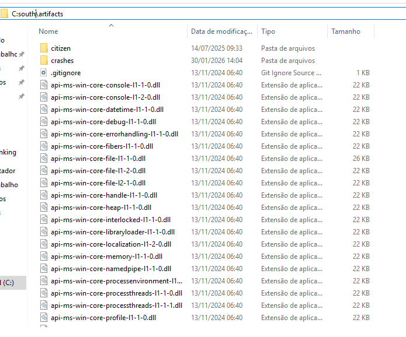406x337 pixels.
Task: Select file api-ms-win-core-processthreads-l1-1-1.dll
Action: (x=116, y=306)
